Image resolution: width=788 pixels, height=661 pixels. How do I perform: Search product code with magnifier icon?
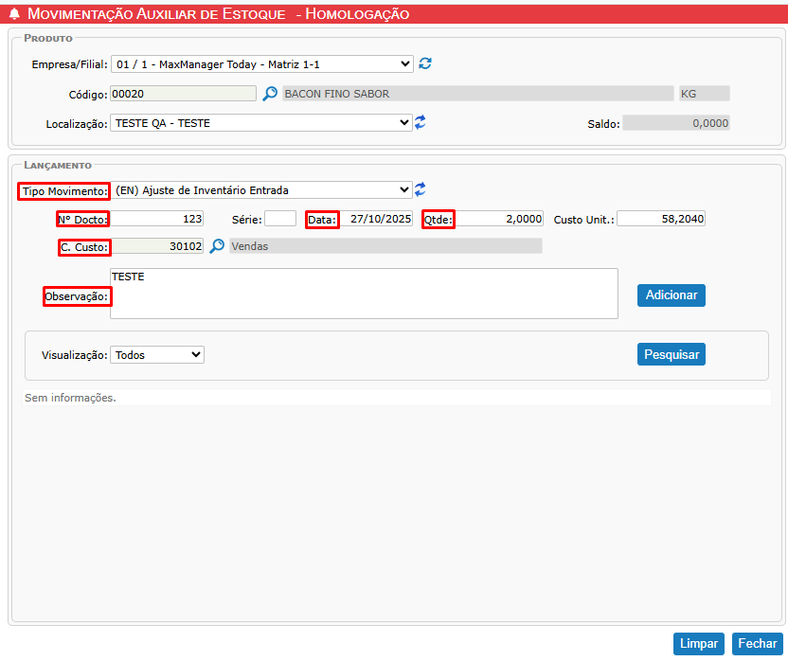(270, 94)
